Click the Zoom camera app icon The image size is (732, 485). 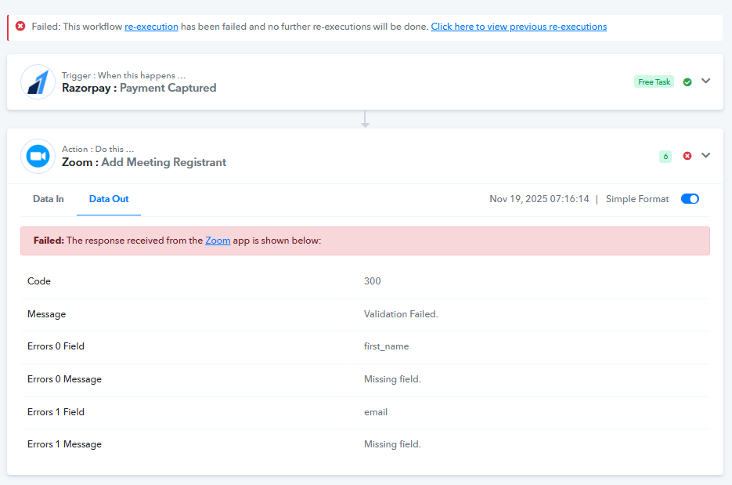(x=38, y=156)
